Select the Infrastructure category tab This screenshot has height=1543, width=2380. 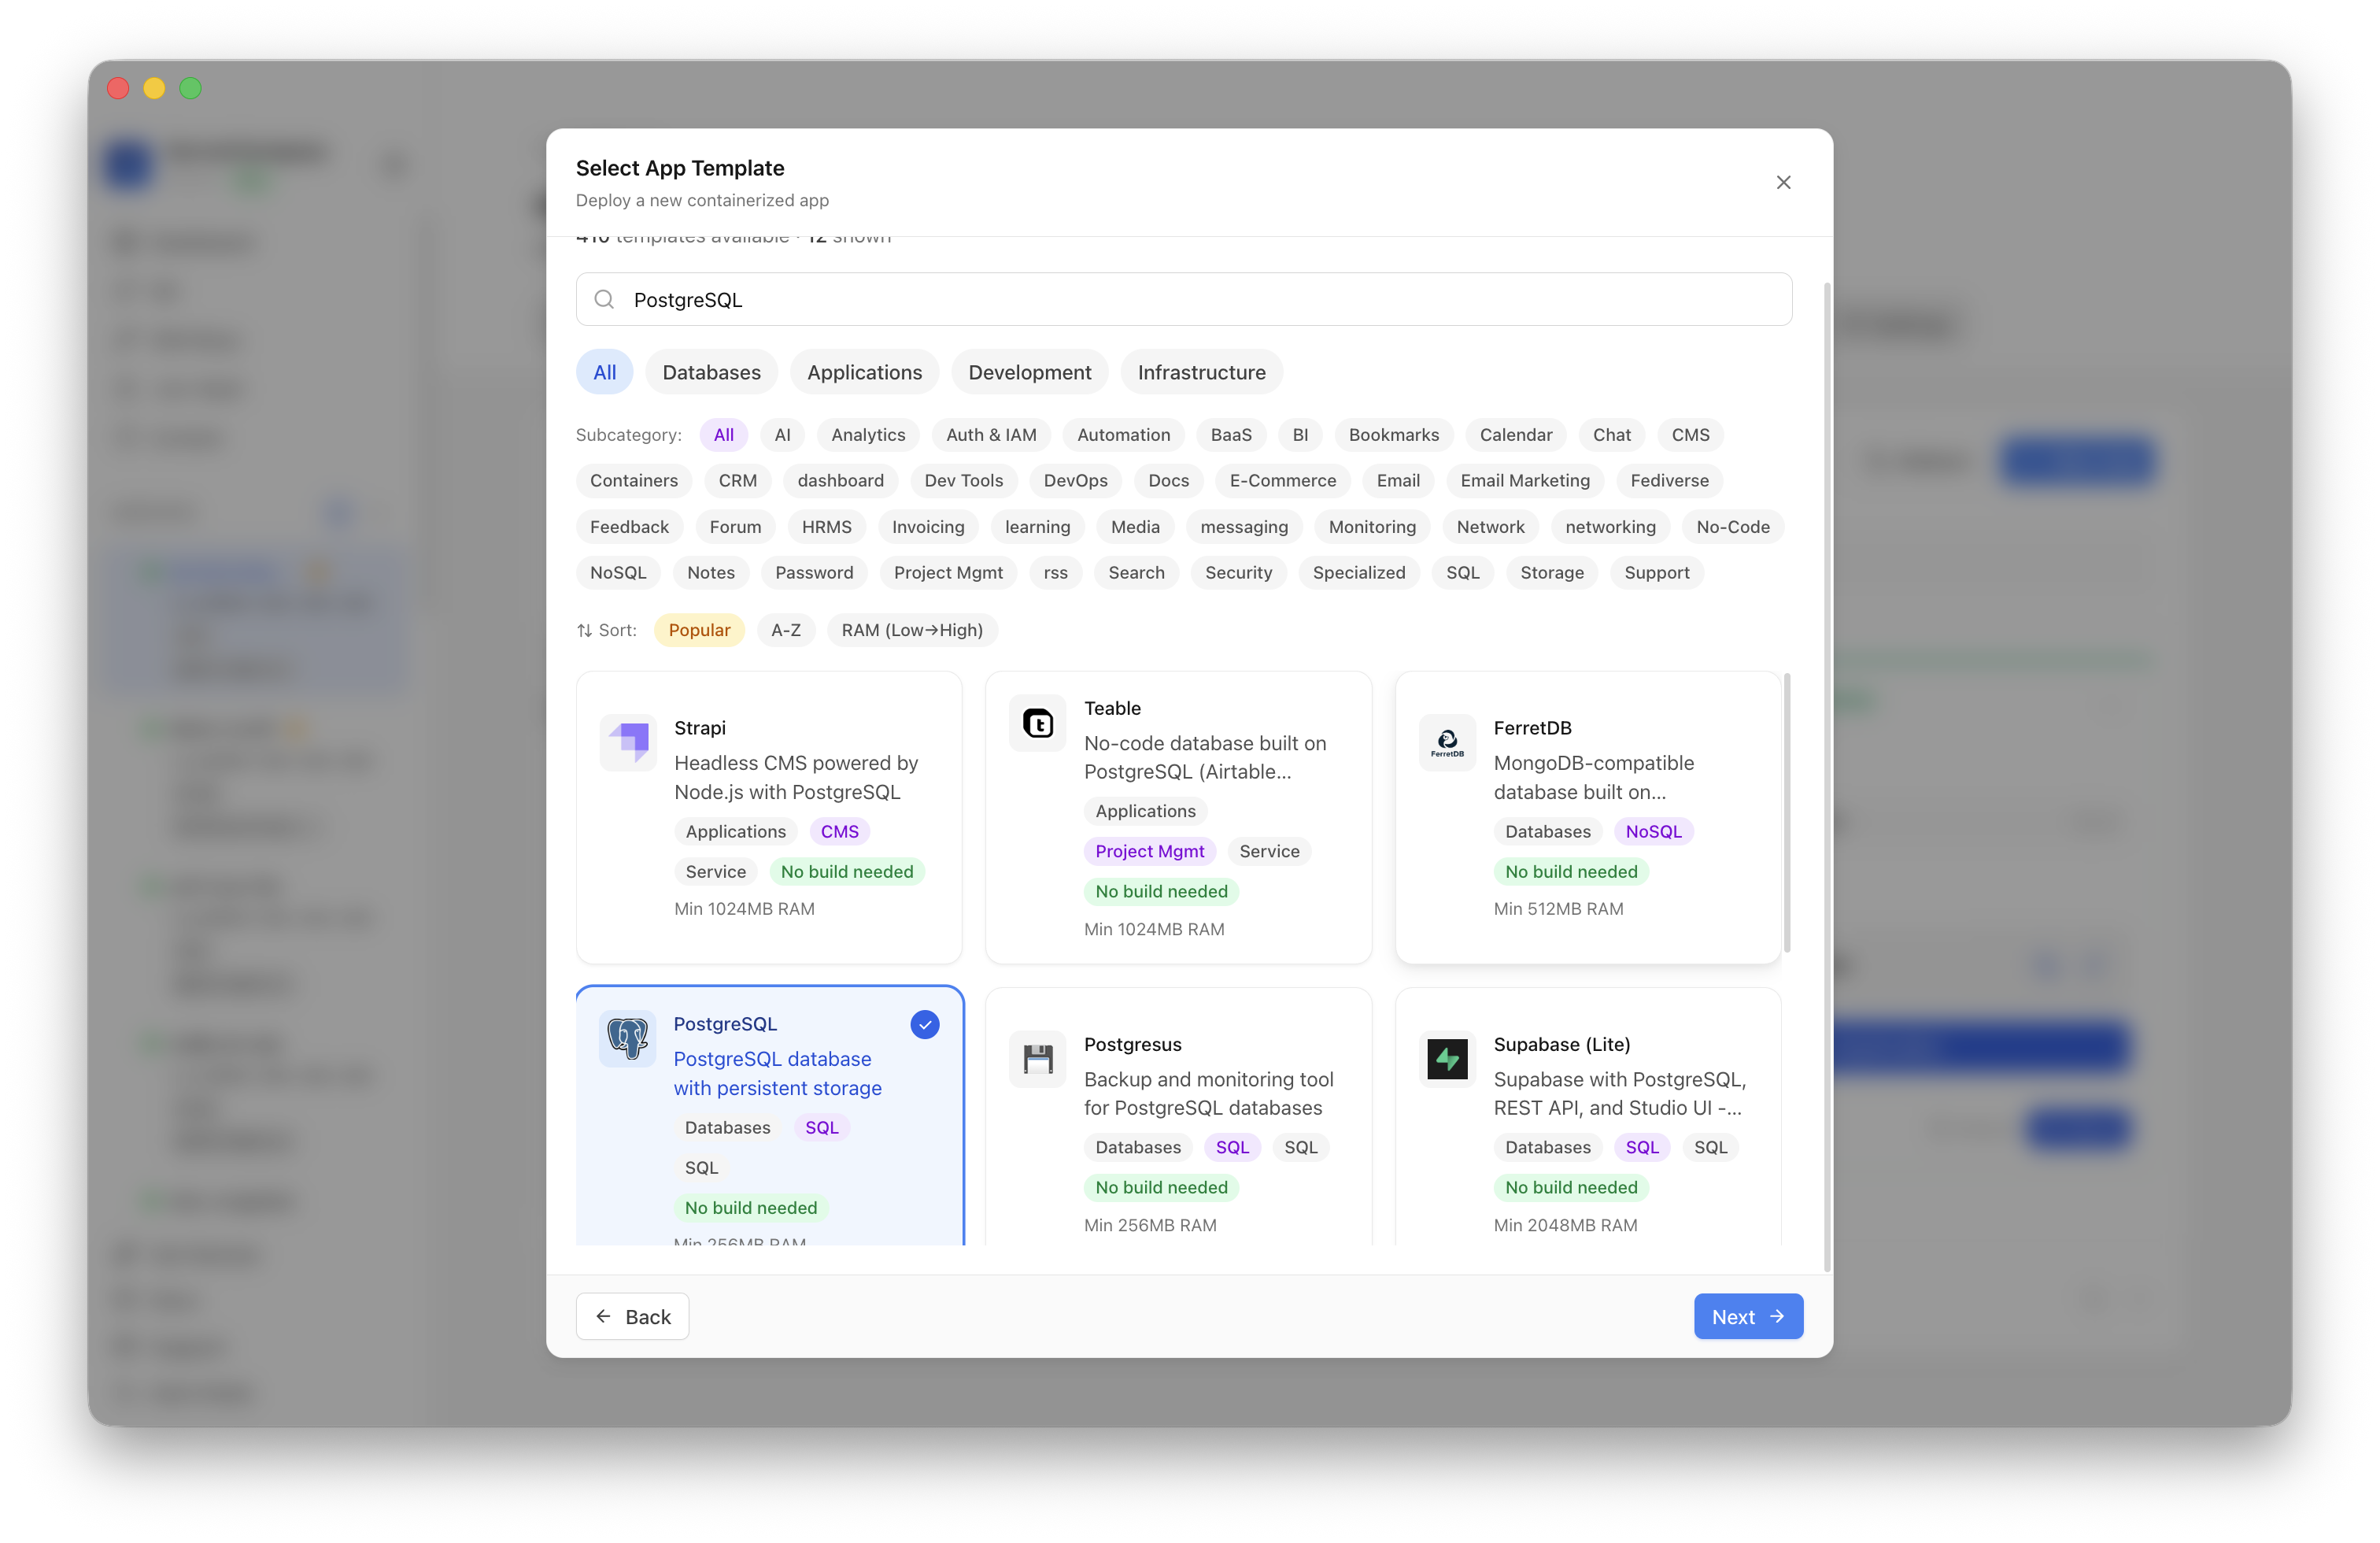[x=1201, y=372]
